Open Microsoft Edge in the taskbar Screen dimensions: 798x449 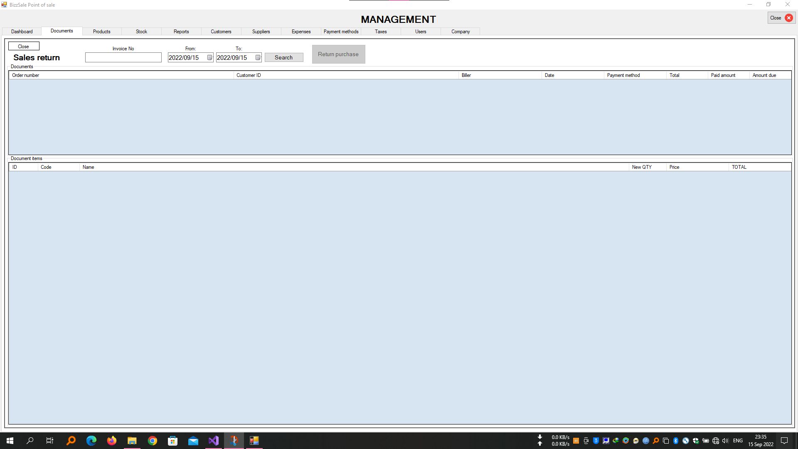coord(91,441)
